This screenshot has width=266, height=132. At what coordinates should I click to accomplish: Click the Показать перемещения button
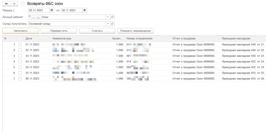pyautogui.click(x=136, y=31)
